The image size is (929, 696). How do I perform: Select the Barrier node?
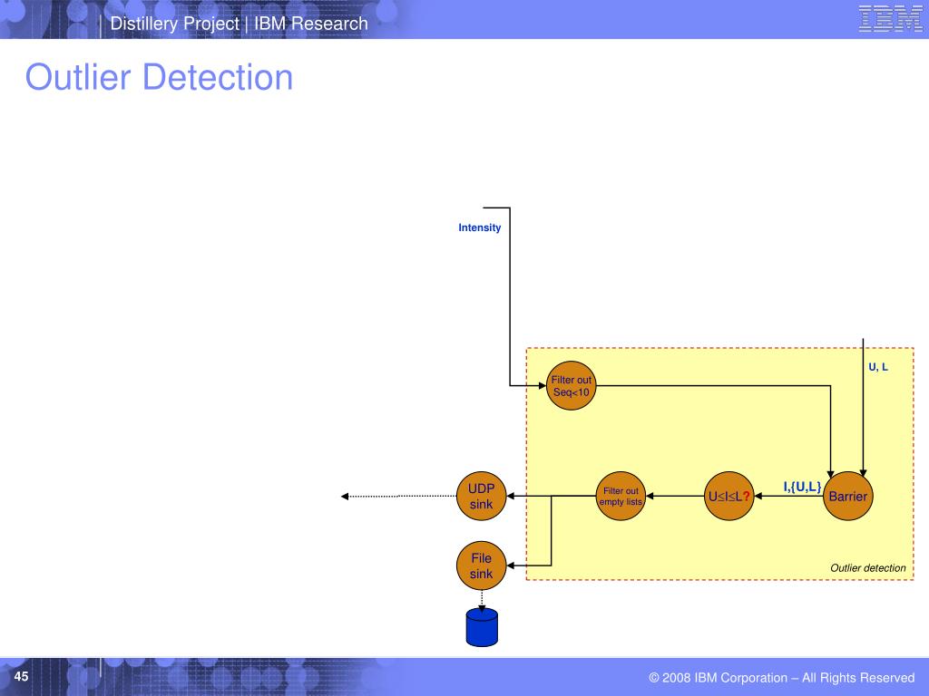click(x=848, y=496)
